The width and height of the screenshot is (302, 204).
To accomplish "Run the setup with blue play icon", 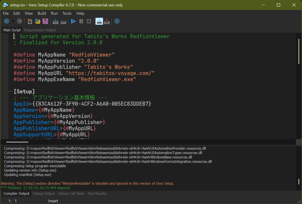I will tap(73, 21).
